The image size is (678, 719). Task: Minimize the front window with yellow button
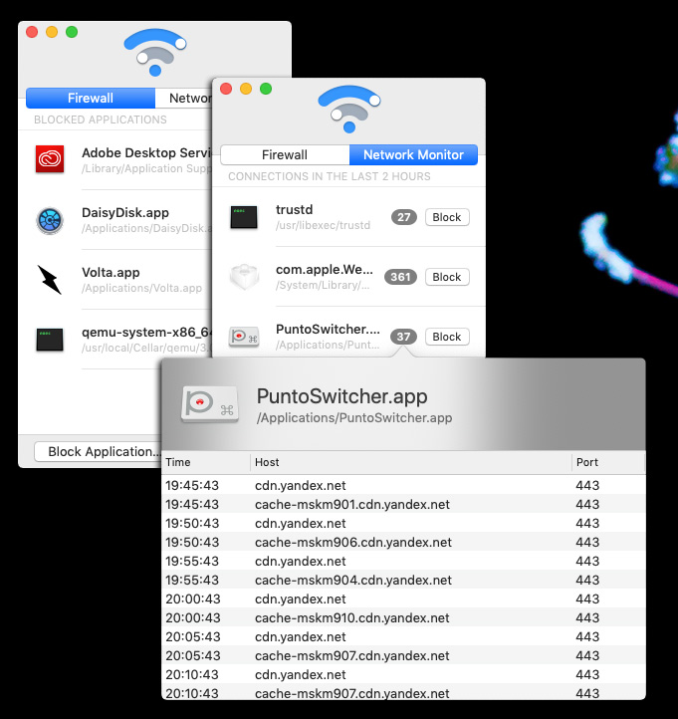tap(246, 89)
